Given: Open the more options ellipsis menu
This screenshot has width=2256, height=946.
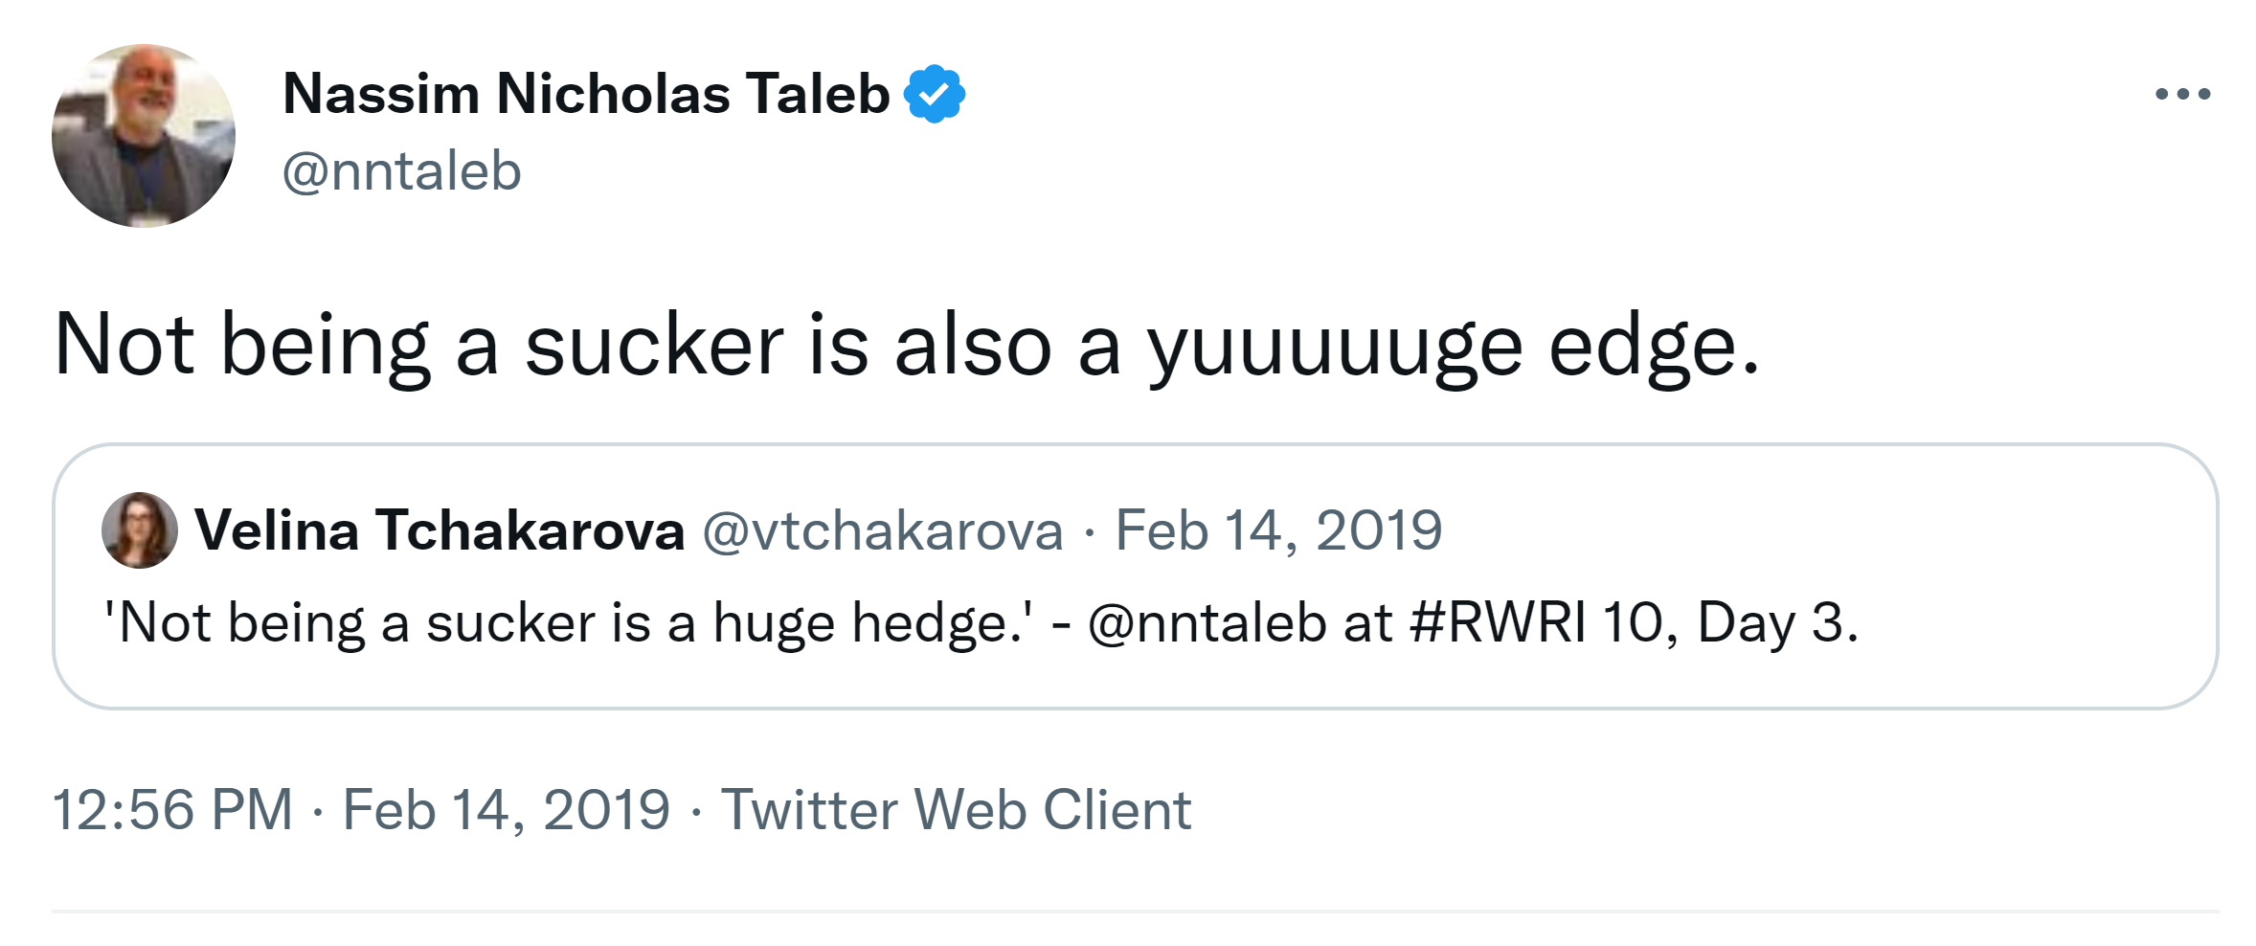Looking at the screenshot, I should click(2182, 94).
